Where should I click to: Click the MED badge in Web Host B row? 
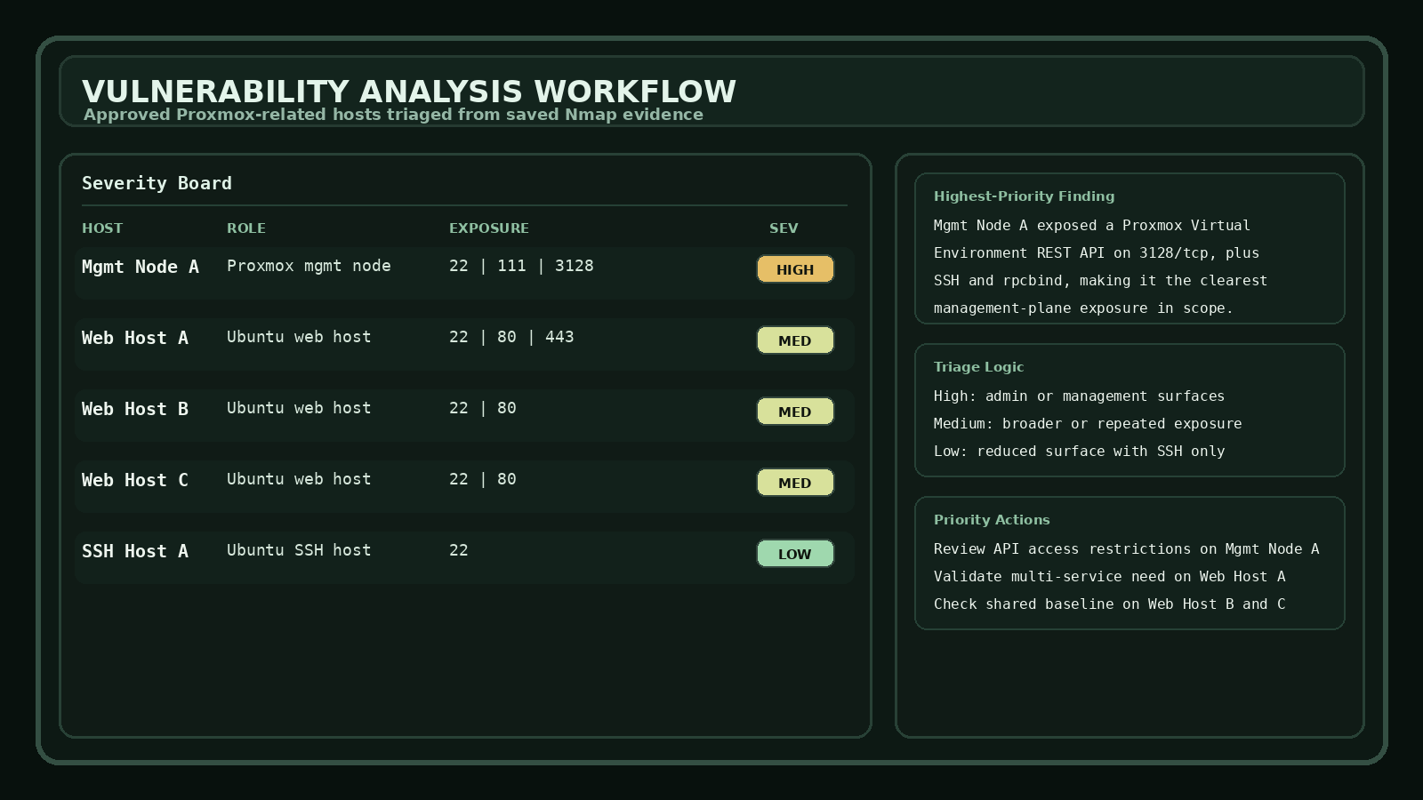pos(795,412)
